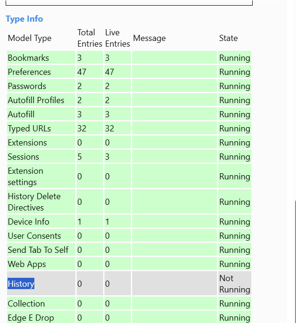Click the Total Entries column header
296x323 pixels.
click(89, 38)
